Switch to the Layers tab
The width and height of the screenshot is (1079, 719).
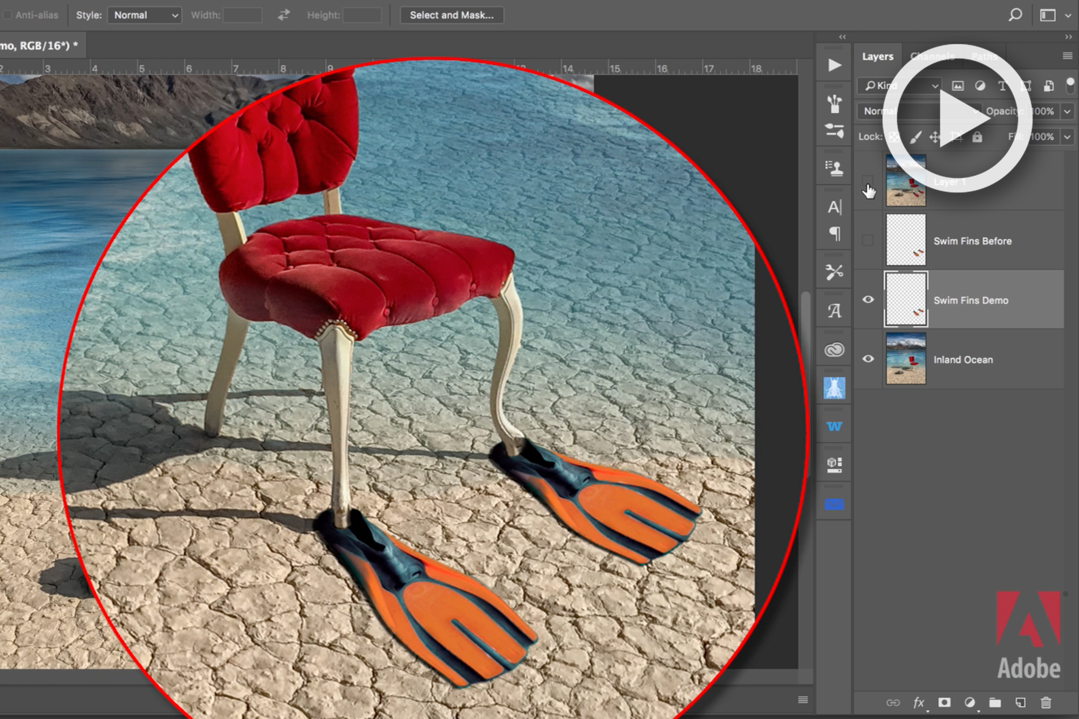tap(877, 56)
